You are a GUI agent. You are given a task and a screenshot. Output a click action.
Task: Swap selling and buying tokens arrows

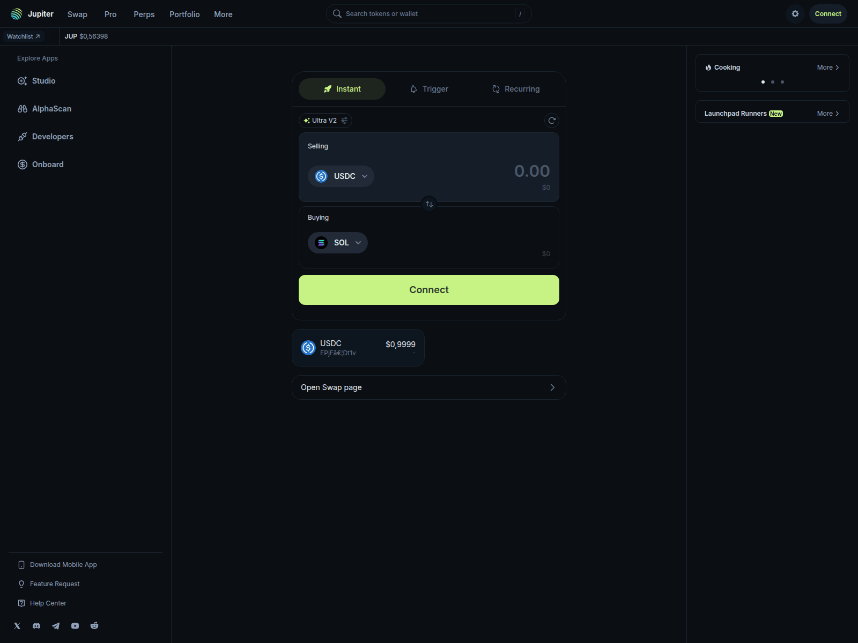point(429,204)
